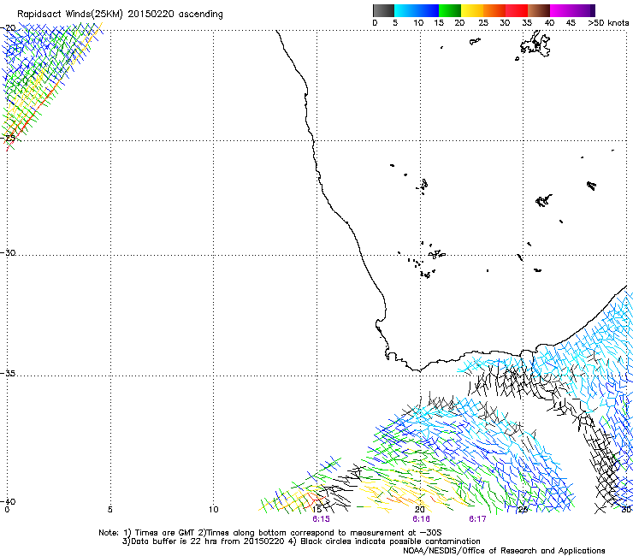
Task: Click the purple '6:16' time marker
Action: 421,519
